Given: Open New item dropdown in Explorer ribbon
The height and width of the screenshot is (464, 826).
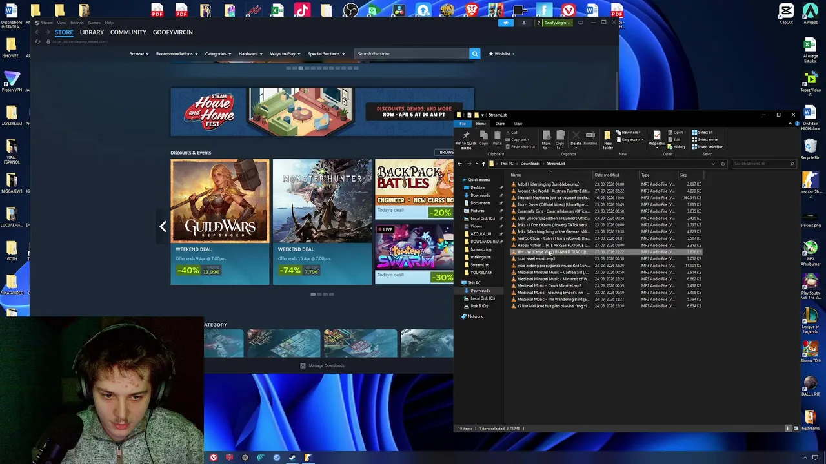Looking at the screenshot, I should [629, 133].
